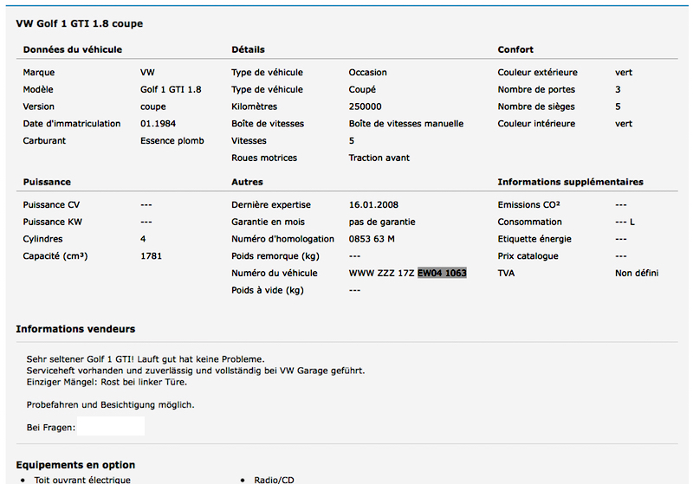This screenshot has height=484, width=693.
Task: Select the 'Puissance KW' label
Action: pos(53,223)
